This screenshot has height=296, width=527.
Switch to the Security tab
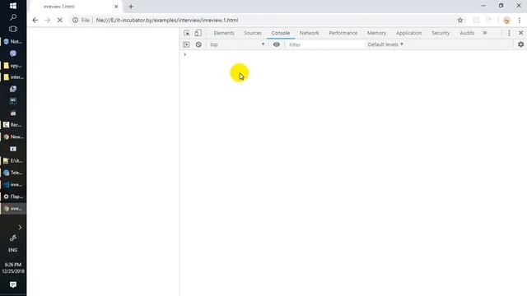(x=441, y=33)
